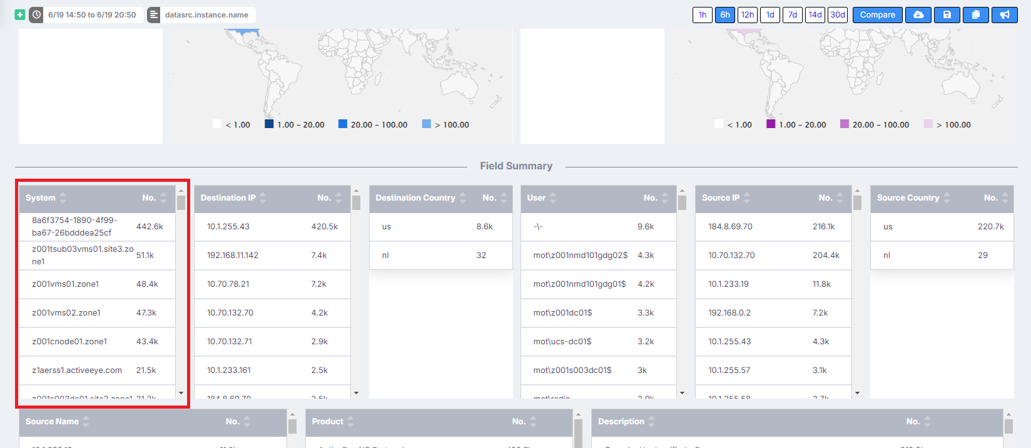The height and width of the screenshot is (448, 1031).
Task: Sort User table by No. column
Action: 665,197
